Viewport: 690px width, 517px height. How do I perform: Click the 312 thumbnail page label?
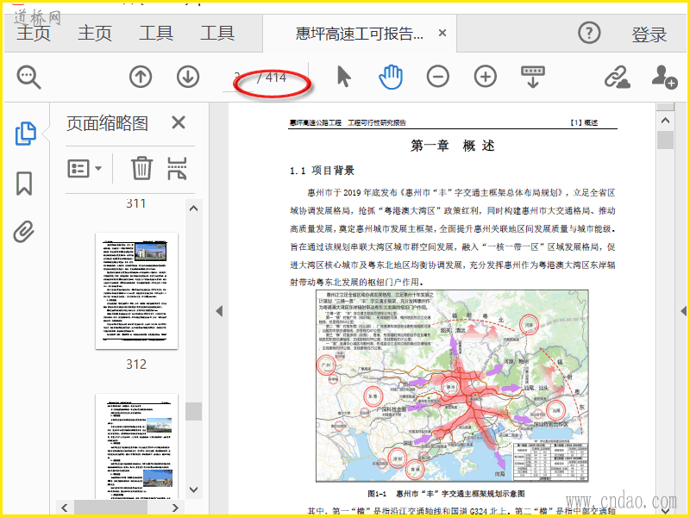136,364
